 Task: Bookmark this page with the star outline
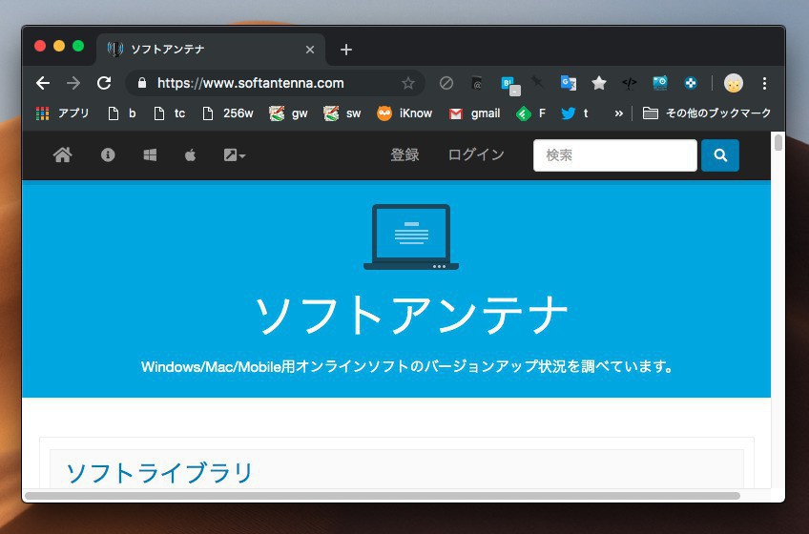(x=408, y=83)
